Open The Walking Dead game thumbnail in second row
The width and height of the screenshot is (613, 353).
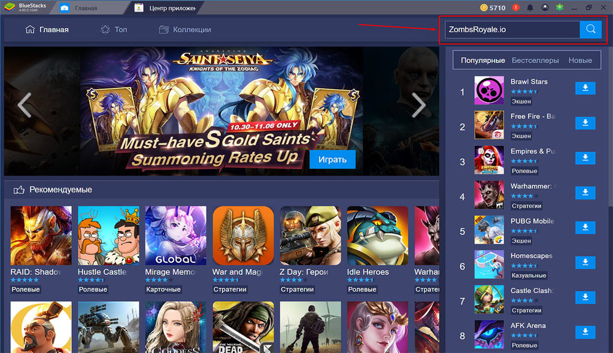point(243,327)
